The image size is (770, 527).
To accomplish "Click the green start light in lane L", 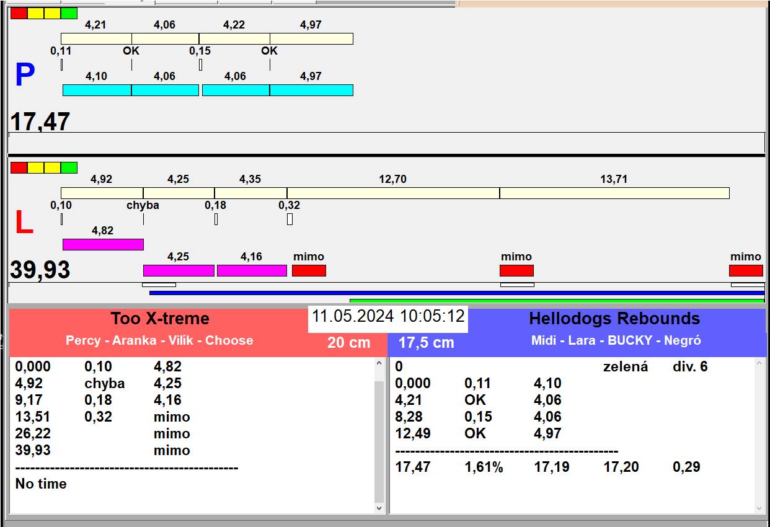I will coord(69,167).
